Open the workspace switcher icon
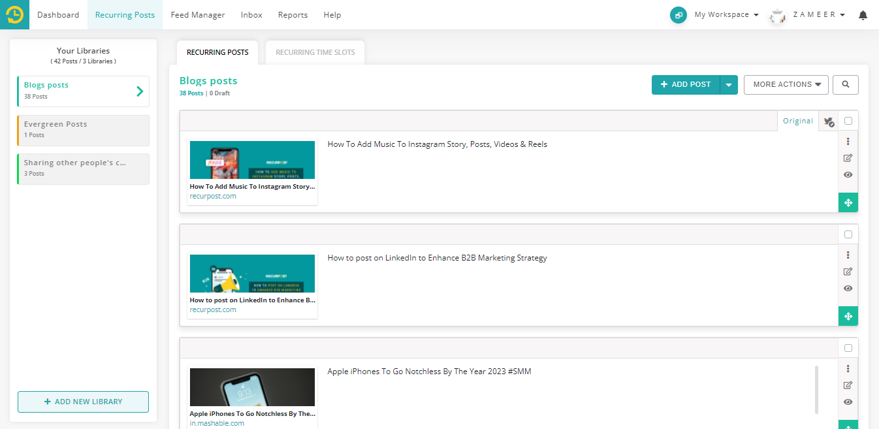Screen dimensions: 879x429 pyautogui.click(x=679, y=15)
